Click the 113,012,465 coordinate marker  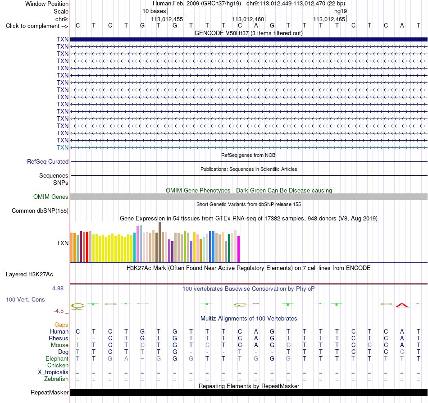tap(329, 19)
